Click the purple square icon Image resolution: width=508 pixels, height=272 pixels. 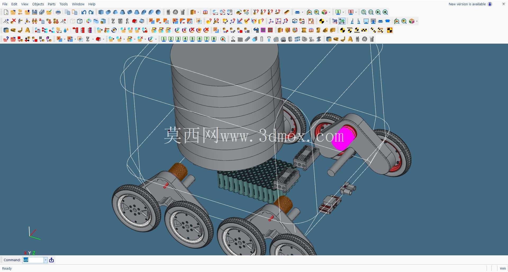tap(263, 30)
